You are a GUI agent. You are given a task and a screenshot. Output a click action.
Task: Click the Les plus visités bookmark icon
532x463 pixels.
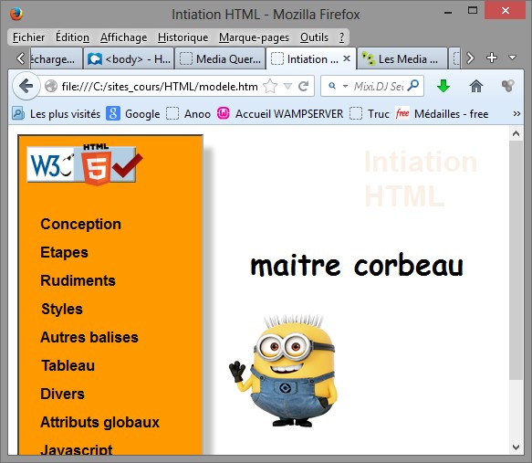(x=18, y=113)
